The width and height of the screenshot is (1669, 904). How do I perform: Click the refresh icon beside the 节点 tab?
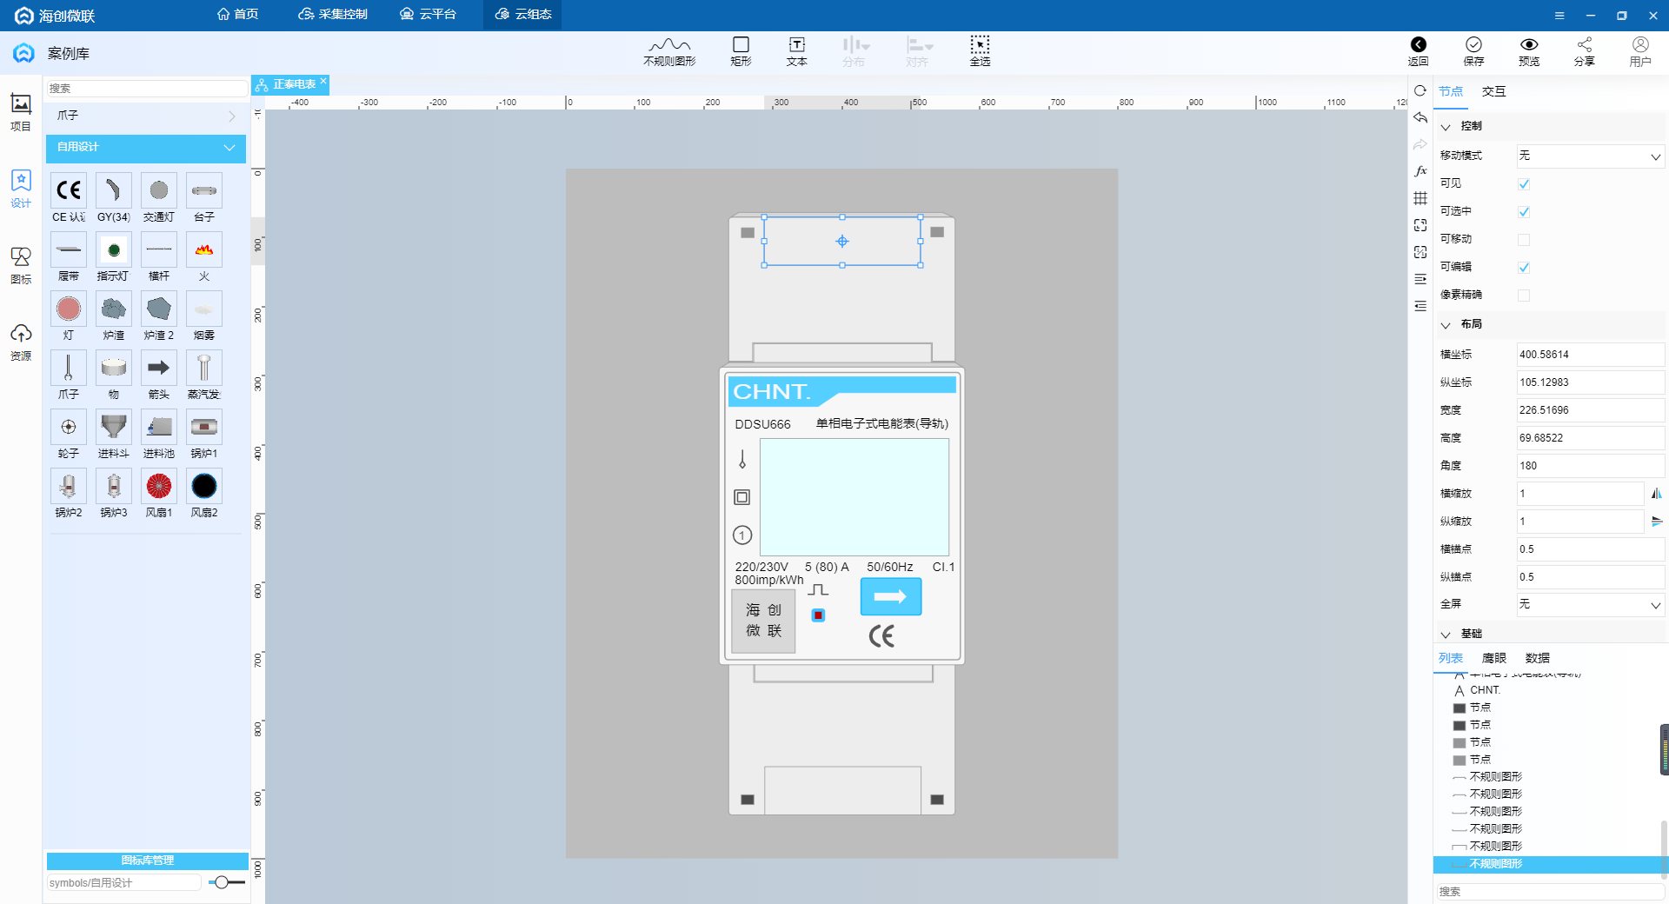coord(1420,90)
